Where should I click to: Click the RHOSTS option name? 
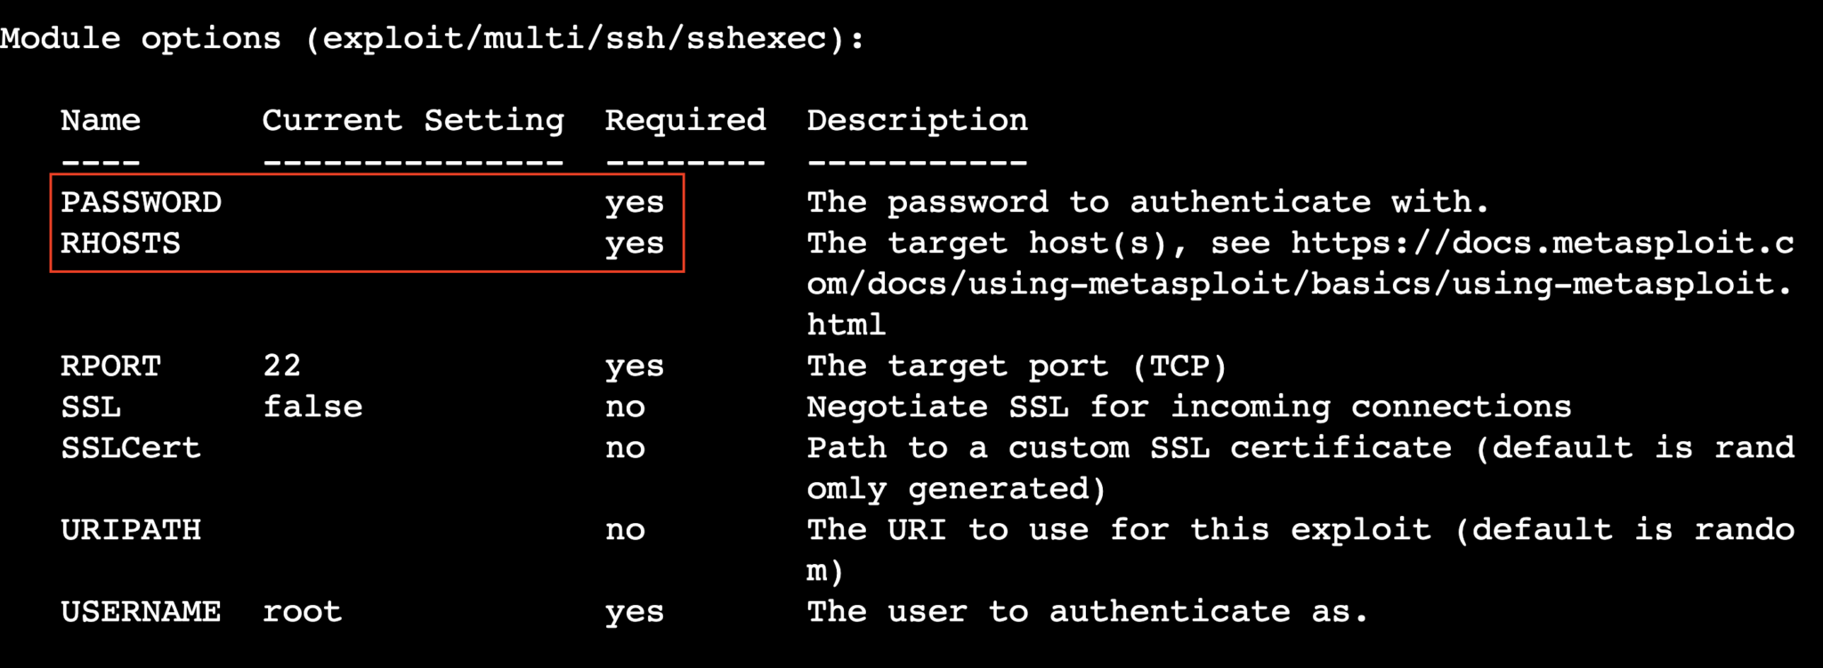120,244
